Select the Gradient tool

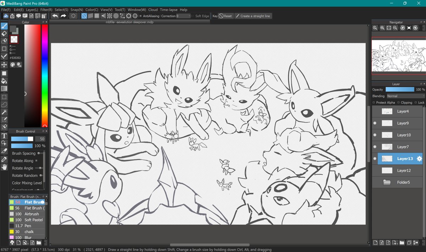point(4,88)
